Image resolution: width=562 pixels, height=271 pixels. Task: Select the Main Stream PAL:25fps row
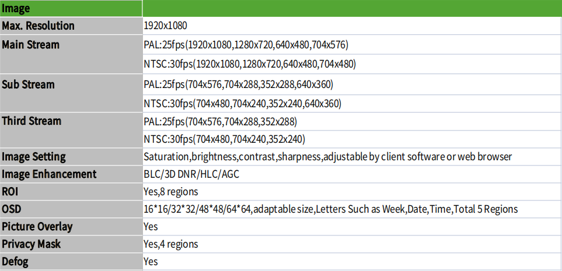[352, 45]
